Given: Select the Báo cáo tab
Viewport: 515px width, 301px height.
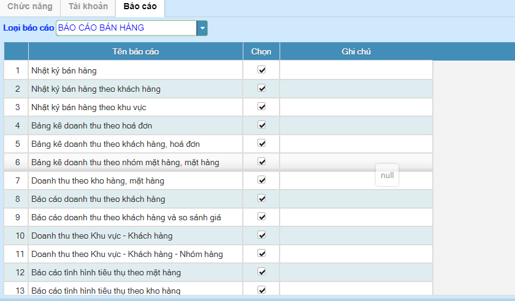Looking at the screenshot, I should click(140, 7).
